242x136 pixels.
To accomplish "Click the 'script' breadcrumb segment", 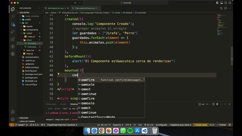I will 117,12.
